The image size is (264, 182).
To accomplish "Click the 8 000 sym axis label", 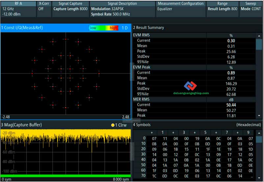I will coord(121,179).
